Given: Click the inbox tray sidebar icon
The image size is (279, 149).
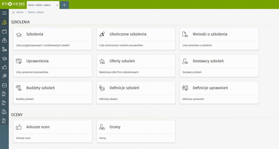Looking at the screenshot, I should pos(4,85).
